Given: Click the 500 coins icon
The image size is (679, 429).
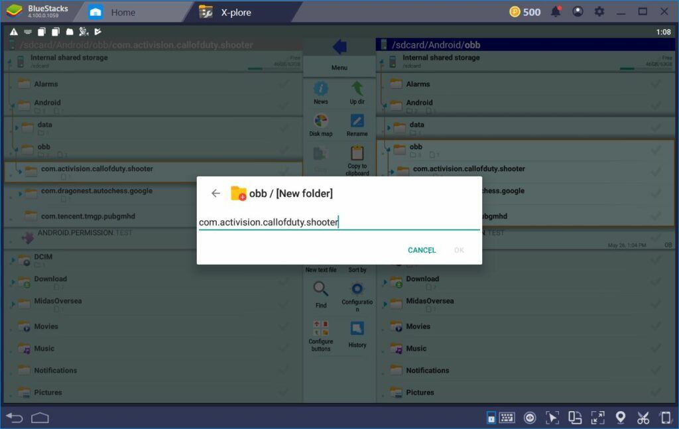Looking at the screenshot, I should [x=515, y=12].
